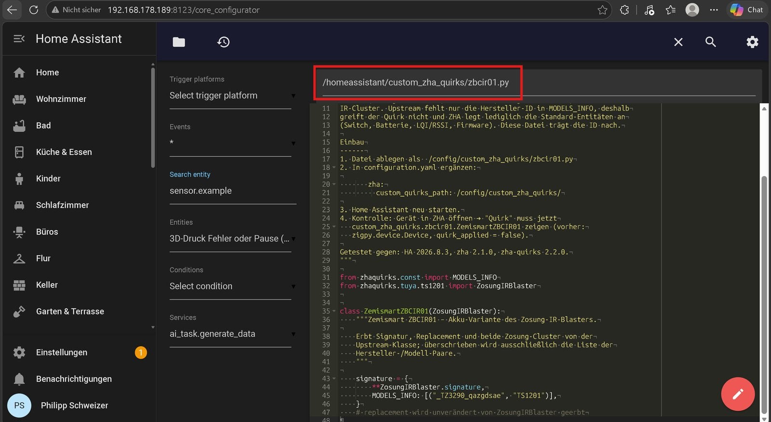Click the Flur coat hanger icon
The width and height of the screenshot is (771, 422).
click(x=19, y=259)
